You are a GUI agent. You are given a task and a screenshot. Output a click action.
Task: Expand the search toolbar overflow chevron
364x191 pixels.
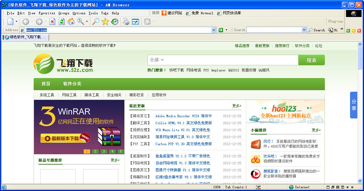tap(342, 29)
